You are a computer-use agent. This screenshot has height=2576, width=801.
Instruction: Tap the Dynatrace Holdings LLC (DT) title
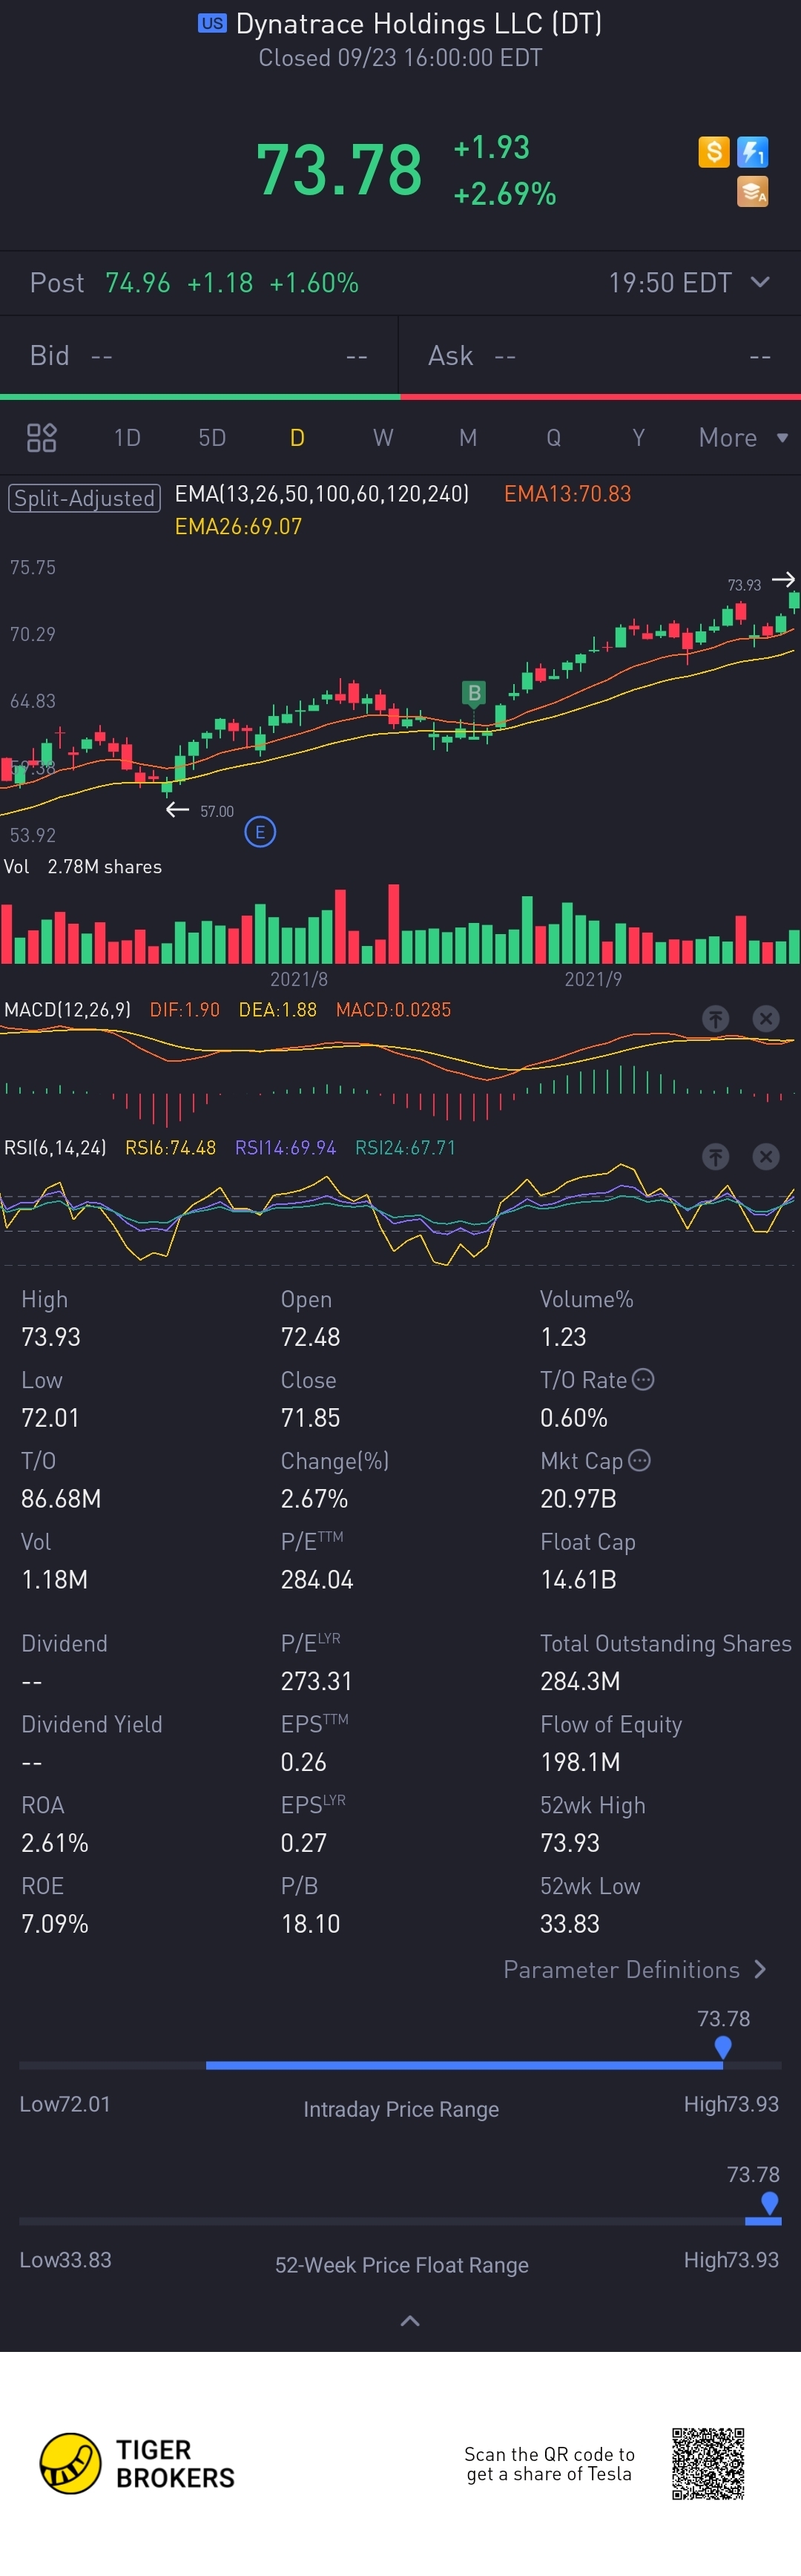point(419,23)
